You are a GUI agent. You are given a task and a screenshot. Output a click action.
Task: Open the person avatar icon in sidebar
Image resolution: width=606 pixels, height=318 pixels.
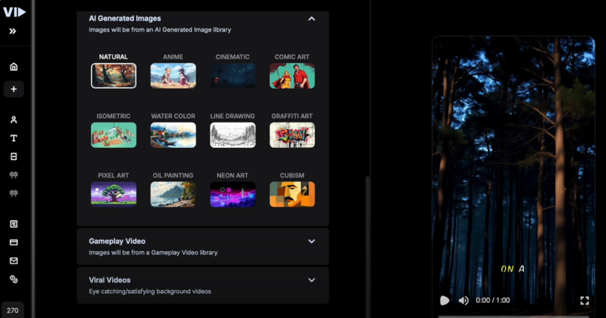[13, 120]
